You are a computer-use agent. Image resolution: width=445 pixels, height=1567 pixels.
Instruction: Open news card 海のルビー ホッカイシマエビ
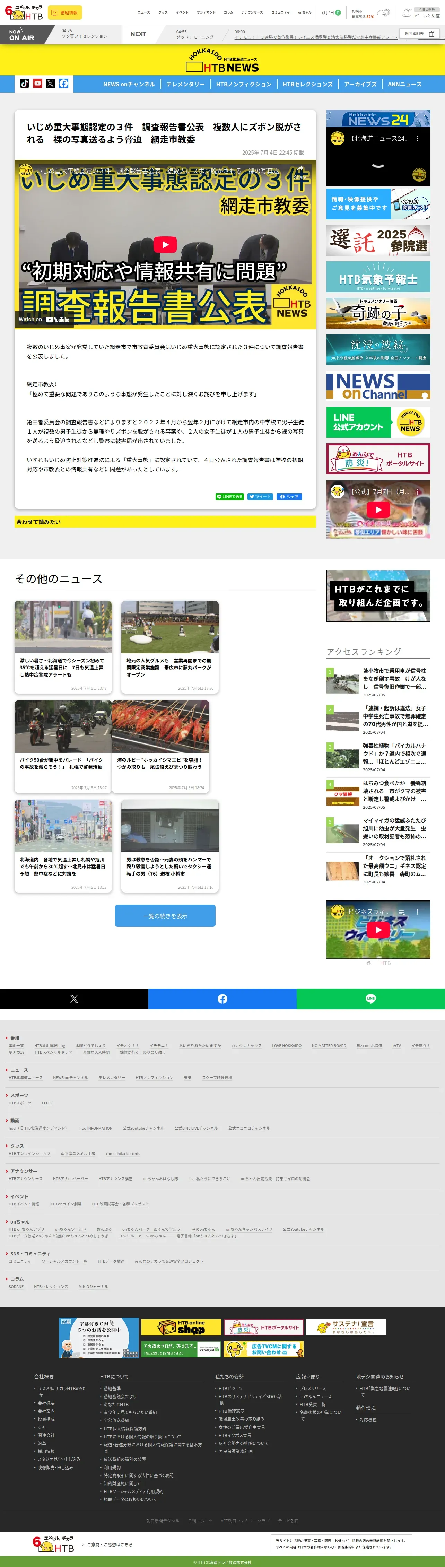(x=160, y=746)
